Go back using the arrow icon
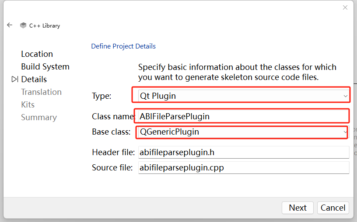 (x=10, y=25)
